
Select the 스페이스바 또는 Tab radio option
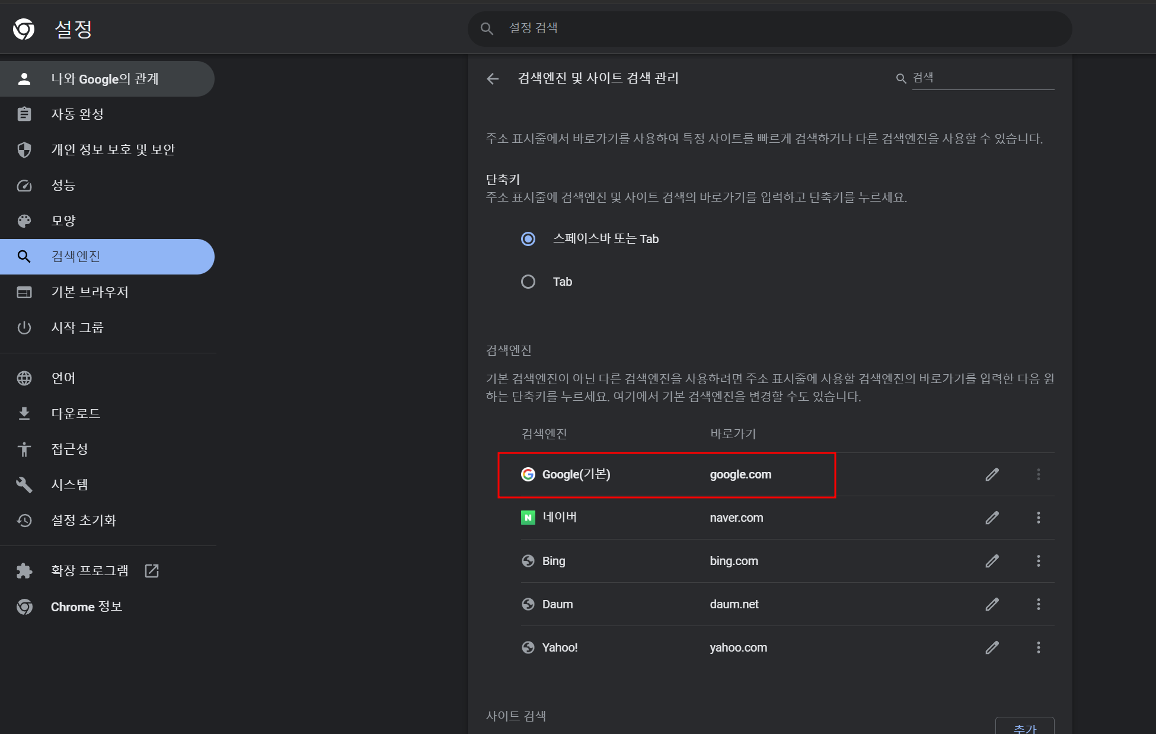pos(528,239)
